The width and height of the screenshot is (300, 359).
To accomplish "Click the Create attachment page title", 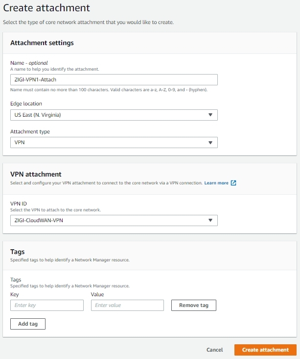I will pyautogui.click(x=46, y=8).
